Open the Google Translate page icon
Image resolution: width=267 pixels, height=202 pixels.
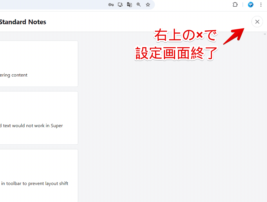(129, 5)
